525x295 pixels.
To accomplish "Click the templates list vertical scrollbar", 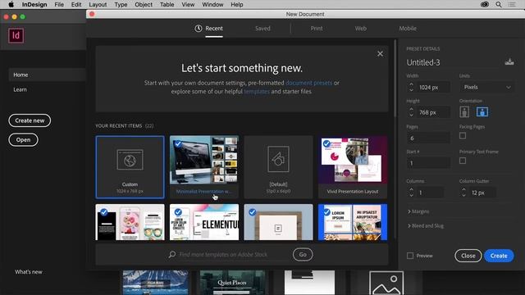I will click(395, 79).
